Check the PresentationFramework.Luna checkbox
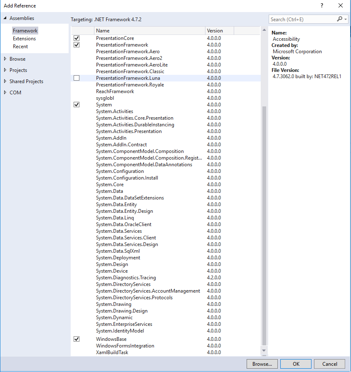This screenshot has width=351, height=372. [x=77, y=78]
